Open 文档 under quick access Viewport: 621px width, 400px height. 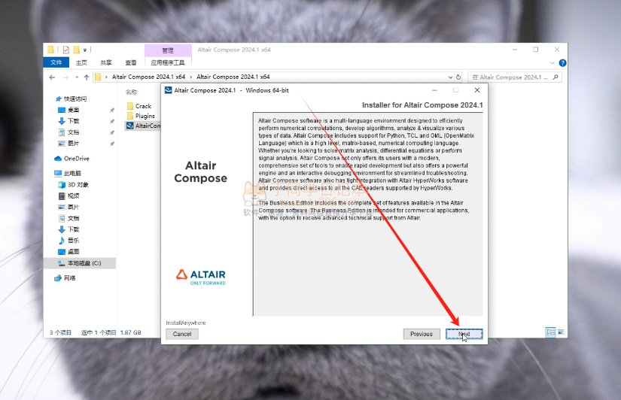(x=69, y=132)
